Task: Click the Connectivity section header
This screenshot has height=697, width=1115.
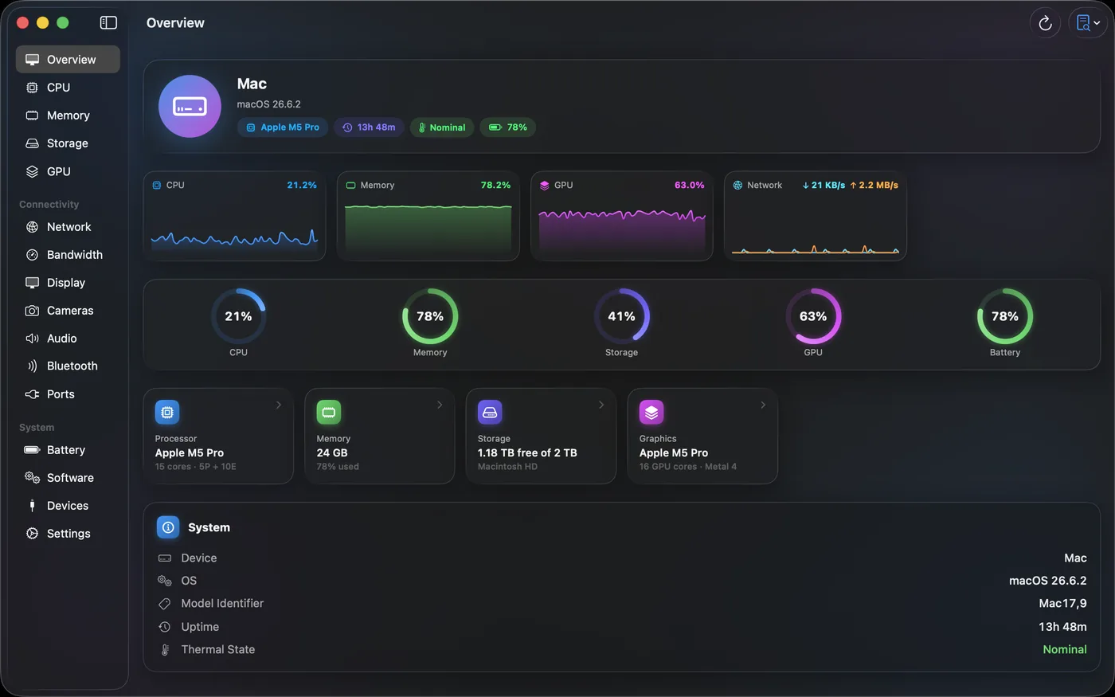Action: (49, 205)
